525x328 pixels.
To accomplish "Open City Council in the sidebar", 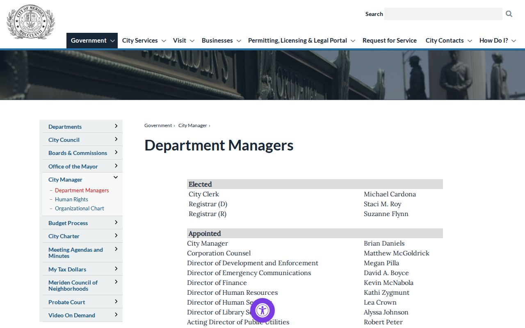I will 64,140.
